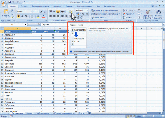The width and height of the screenshot is (165, 118).
Task: Open the font size 11 dropdown
Action: click(x=38, y=12)
